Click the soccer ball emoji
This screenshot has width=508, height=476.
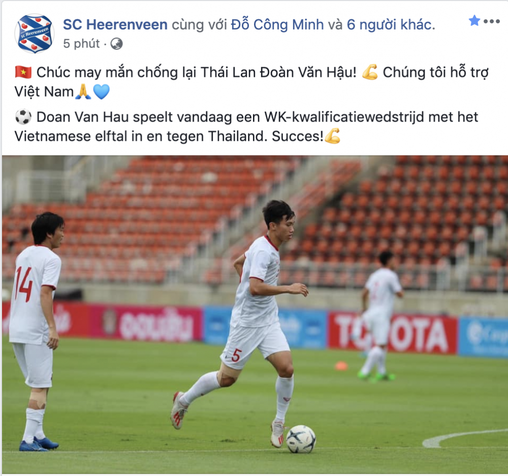(x=23, y=117)
